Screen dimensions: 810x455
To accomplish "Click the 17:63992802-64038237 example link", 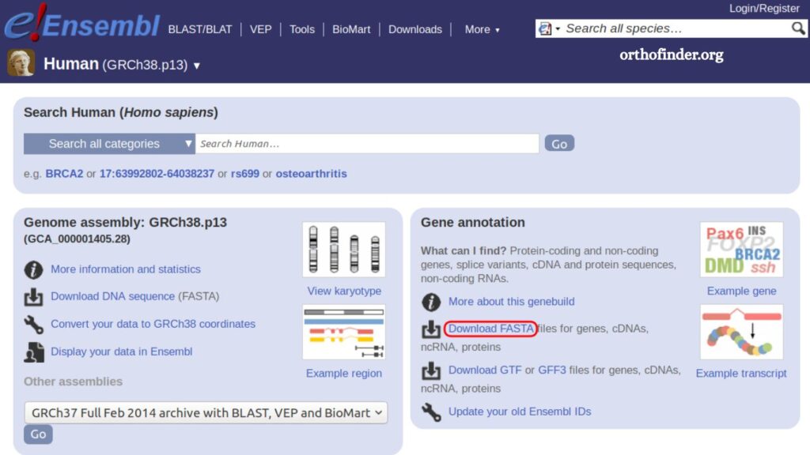I will coord(157,174).
